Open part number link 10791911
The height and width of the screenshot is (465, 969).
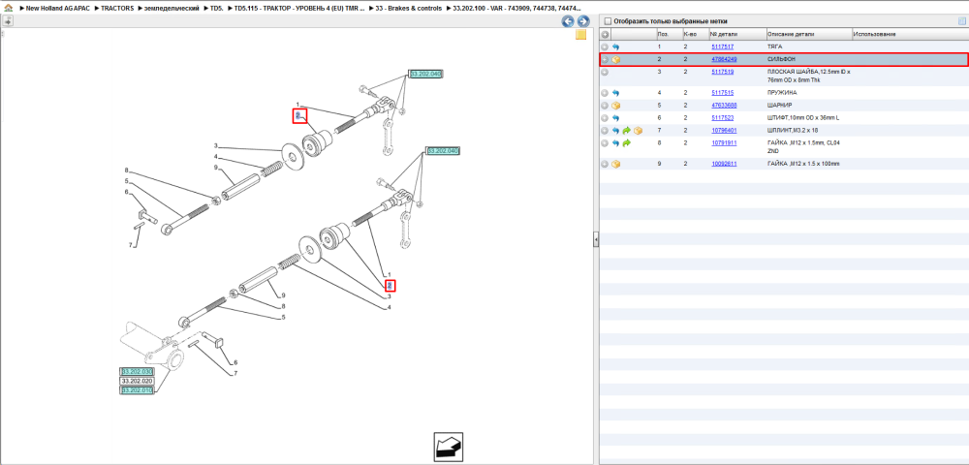(724, 143)
